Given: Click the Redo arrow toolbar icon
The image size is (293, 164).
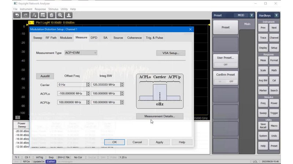Looking at the screenshot, I should pyautogui.click(x=26, y=15).
